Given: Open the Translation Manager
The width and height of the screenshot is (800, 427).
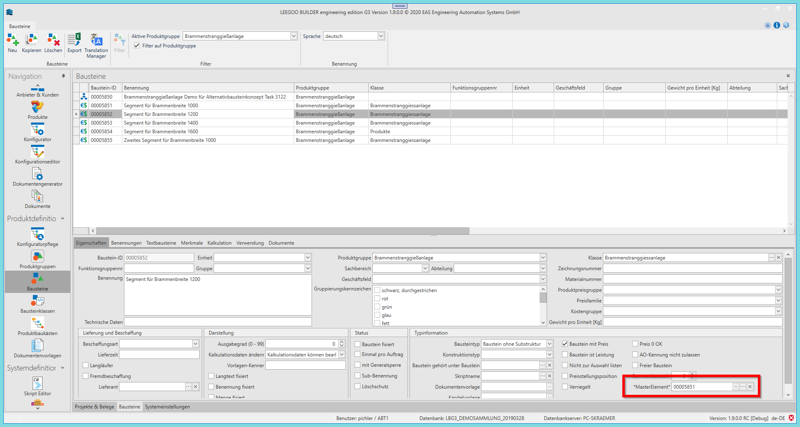Looking at the screenshot, I should 96,45.
